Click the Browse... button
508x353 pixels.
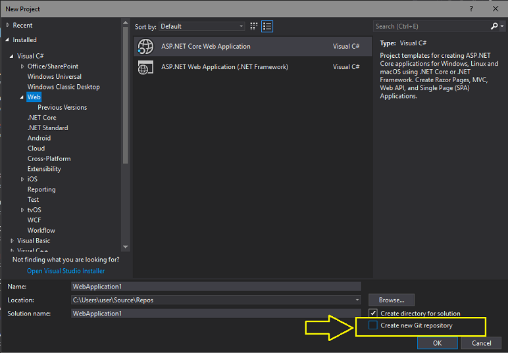click(x=392, y=300)
